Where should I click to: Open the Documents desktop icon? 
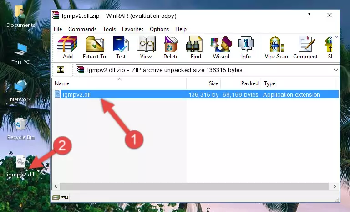click(x=20, y=16)
